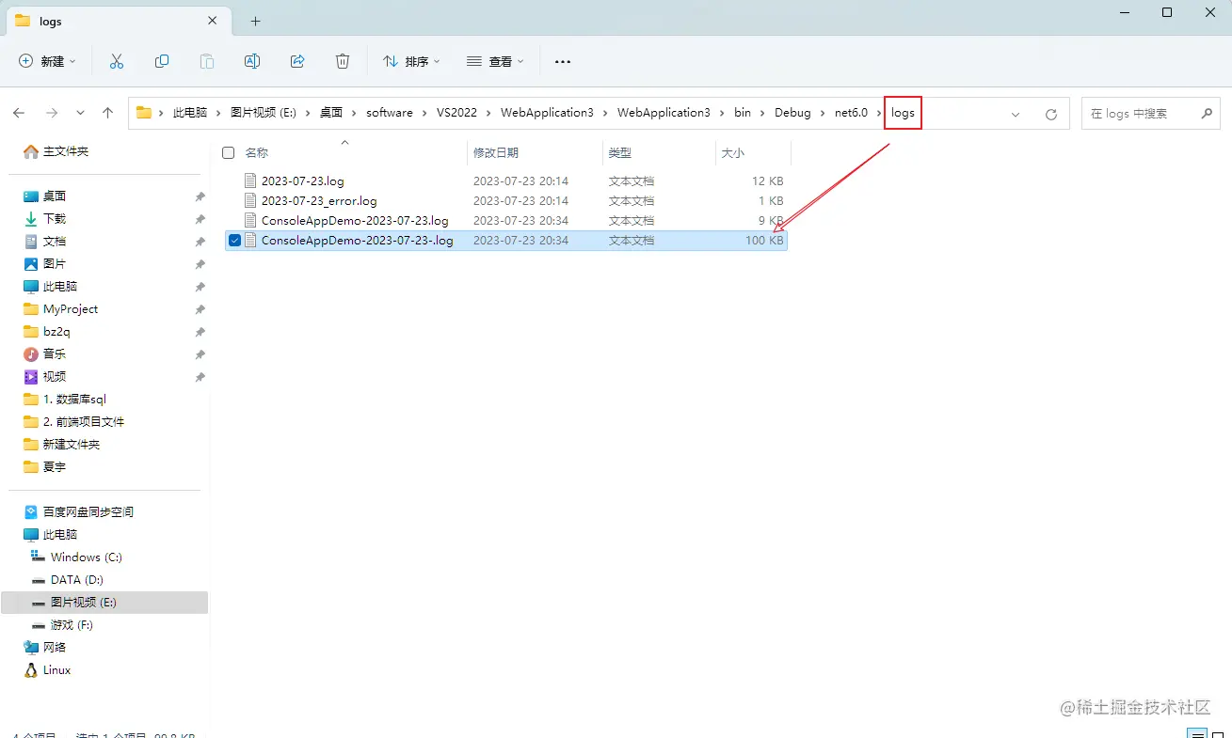Sort by 类型 column header
The width and height of the screenshot is (1232, 738).
(619, 152)
